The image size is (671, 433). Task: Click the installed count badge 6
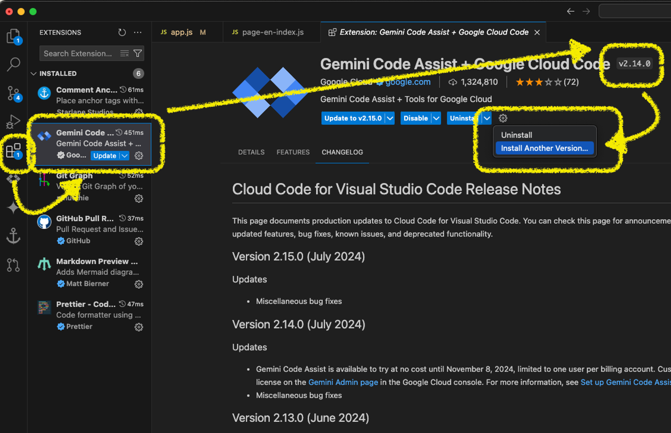[138, 74]
